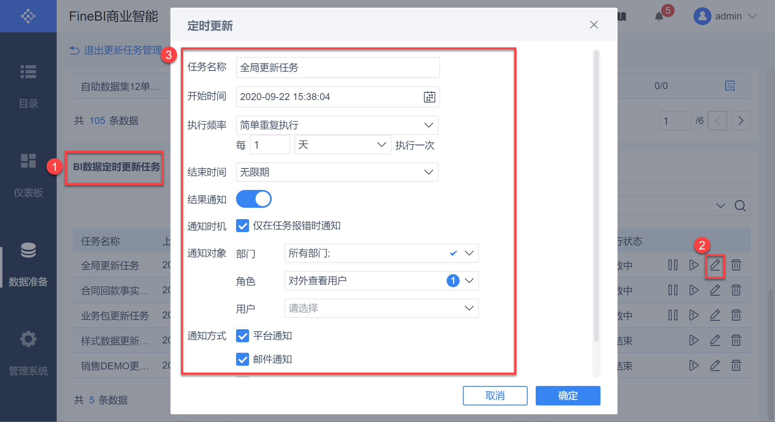Edit the 合同回款事实 task
The height and width of the screenshot is (422, 775).
tap(715, 290)
